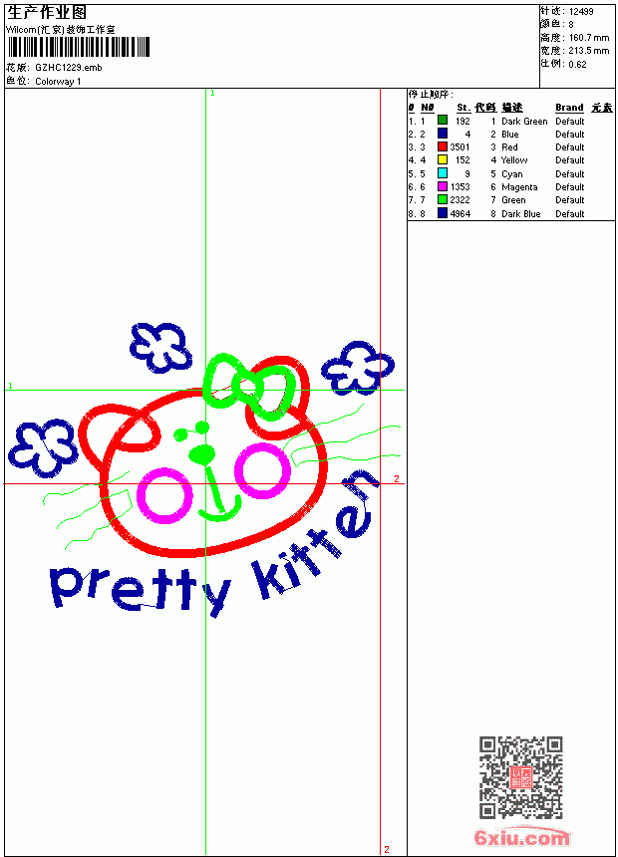Click the file name GZHC1229.emb
The width and height of the screenshot is (618, 857).
point(69,67)
